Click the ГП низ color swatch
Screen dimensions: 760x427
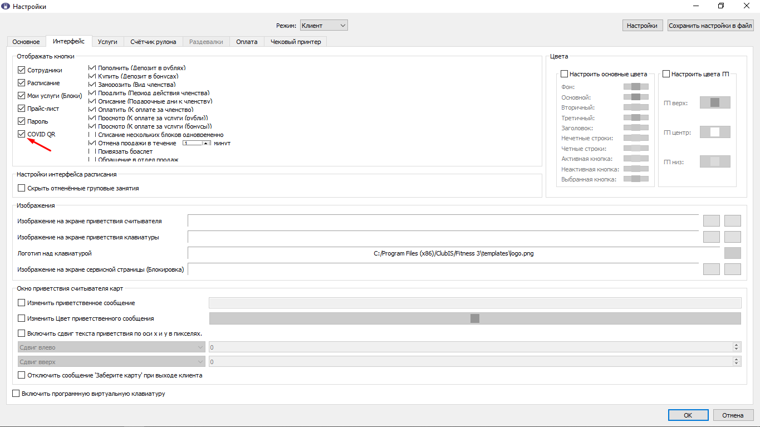(715, 161)
